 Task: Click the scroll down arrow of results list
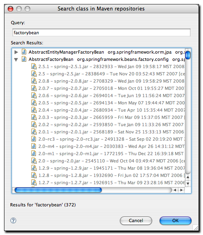click(x=188, y=183)
